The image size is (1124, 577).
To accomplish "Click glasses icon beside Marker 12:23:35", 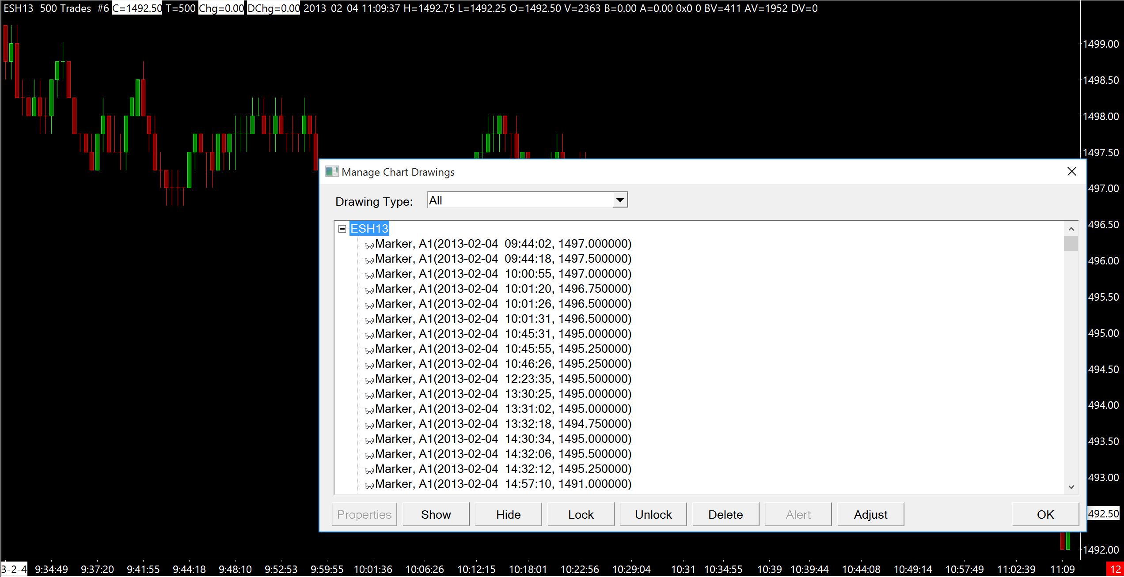I will 369,381.
